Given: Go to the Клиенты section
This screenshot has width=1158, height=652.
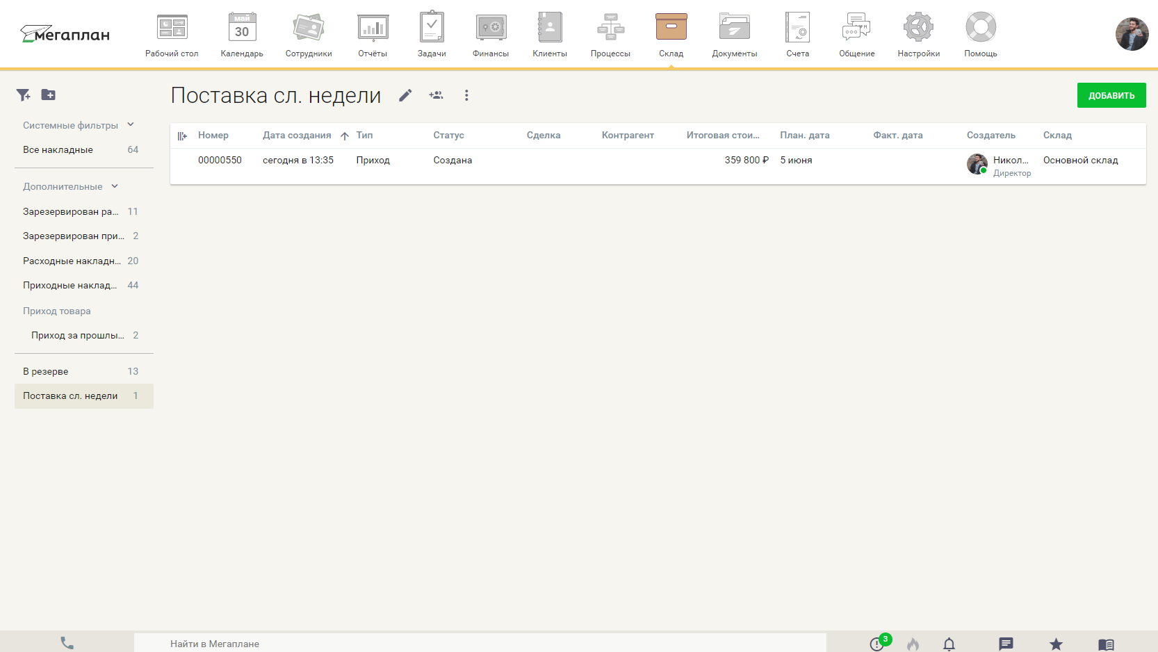Looking at the screenshot, I should point(550,35).
